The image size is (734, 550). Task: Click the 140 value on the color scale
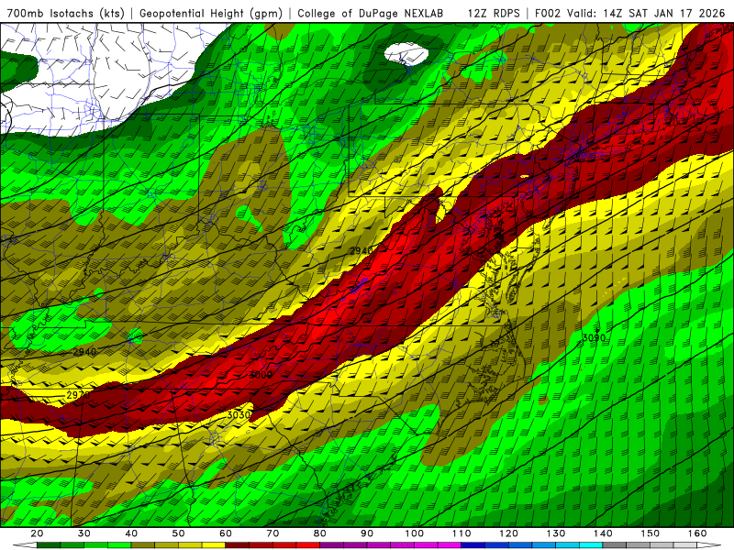click(603, 533)
